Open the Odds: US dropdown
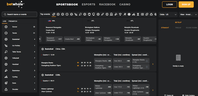 (x=168, y=15)
